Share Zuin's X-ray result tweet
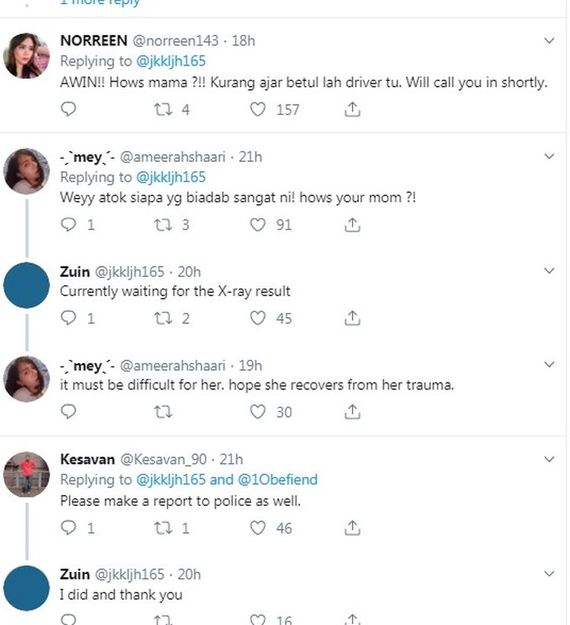The image size is (570, 625). coord(353,318)
